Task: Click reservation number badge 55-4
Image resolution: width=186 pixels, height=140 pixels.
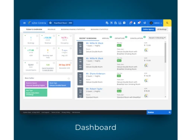Action: click(119, 91)
